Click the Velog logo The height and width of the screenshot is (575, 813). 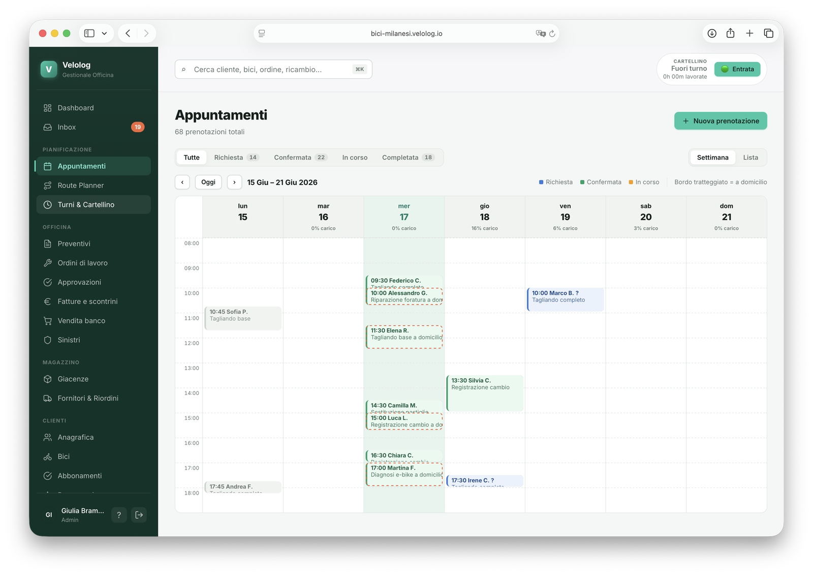[49, 70]
